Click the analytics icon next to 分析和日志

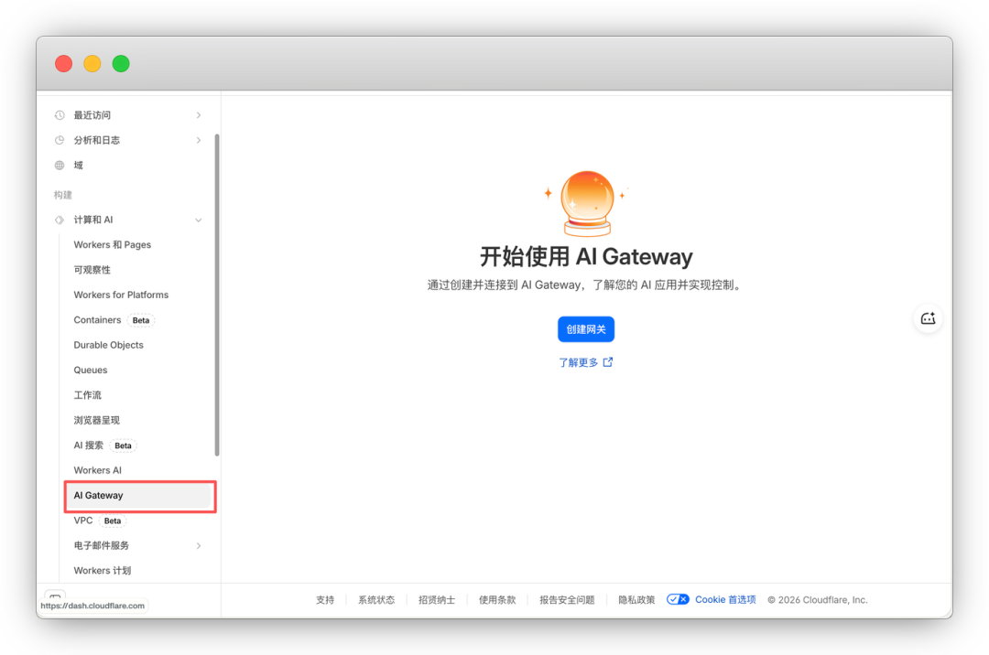[58, 140]
